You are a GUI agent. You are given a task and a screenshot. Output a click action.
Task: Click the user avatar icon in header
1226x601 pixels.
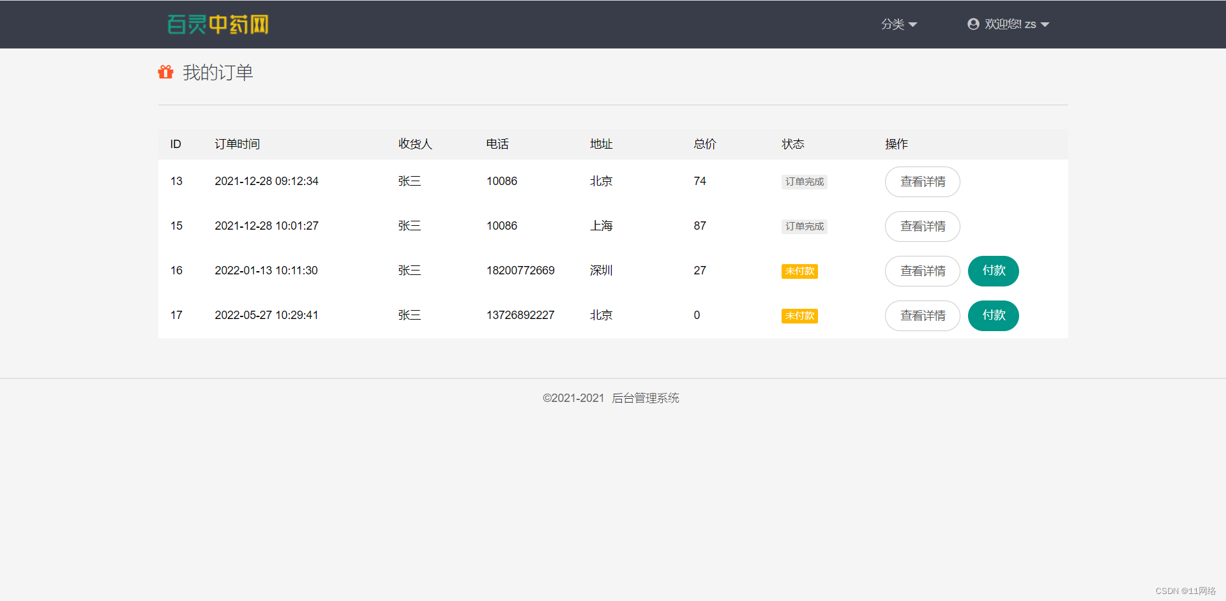973,24
